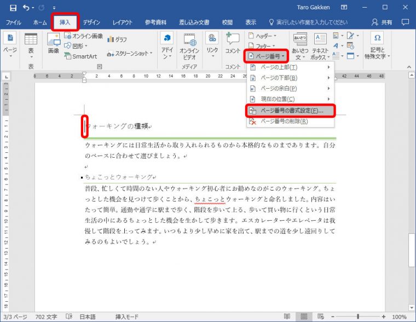416x322 pixels.
Task: Insert date and time icon
Action: (x=350, y=45)
